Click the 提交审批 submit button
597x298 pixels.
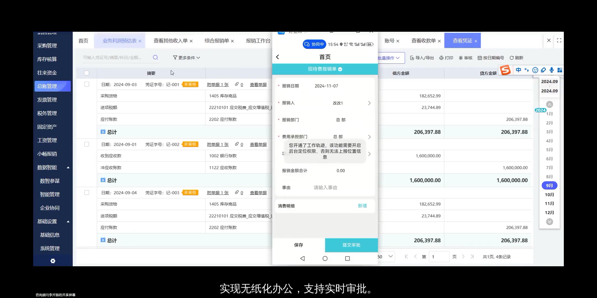(x=351, y=245)
